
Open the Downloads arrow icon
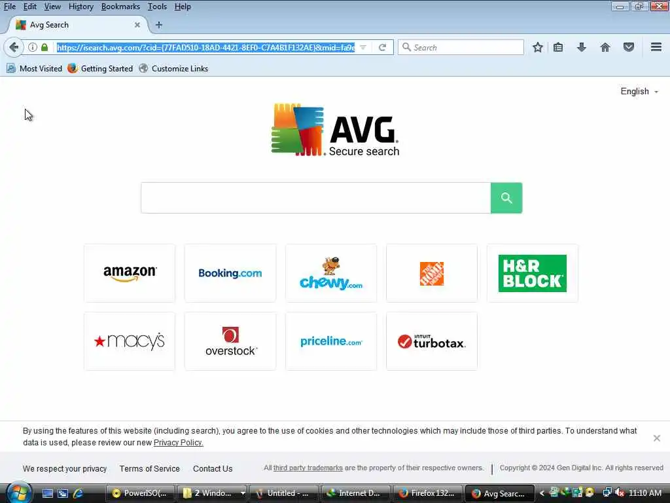click(x=582, y=47)
